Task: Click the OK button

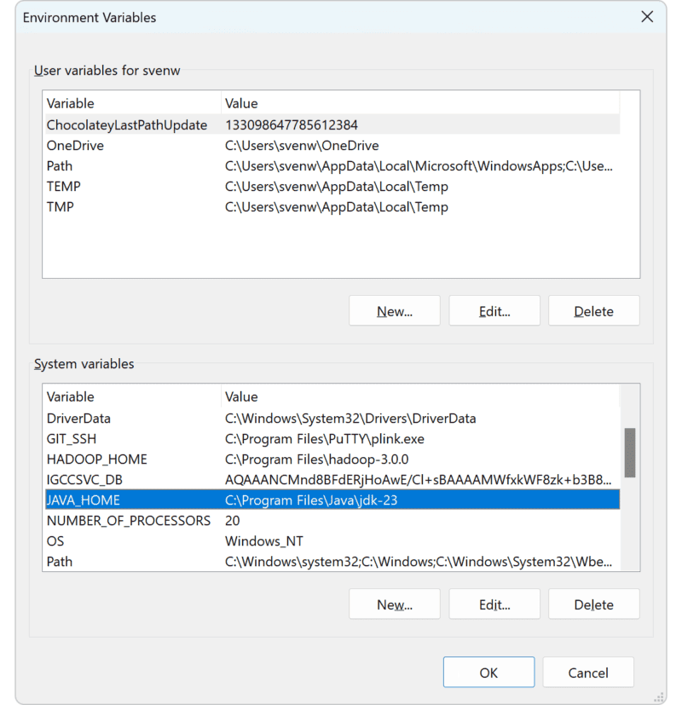Action: tap(488, 672)
